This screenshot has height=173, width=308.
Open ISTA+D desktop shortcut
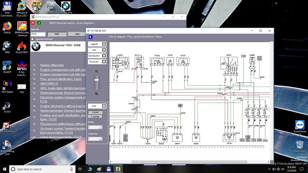(x=51, y=8)
